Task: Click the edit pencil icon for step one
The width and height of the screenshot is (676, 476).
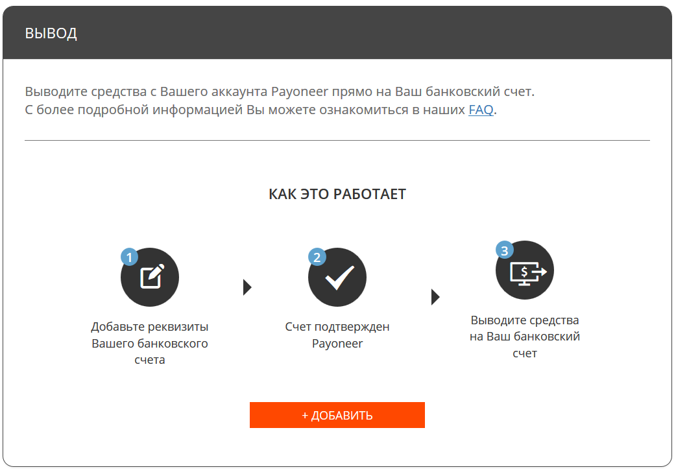Action: (150, 277)
